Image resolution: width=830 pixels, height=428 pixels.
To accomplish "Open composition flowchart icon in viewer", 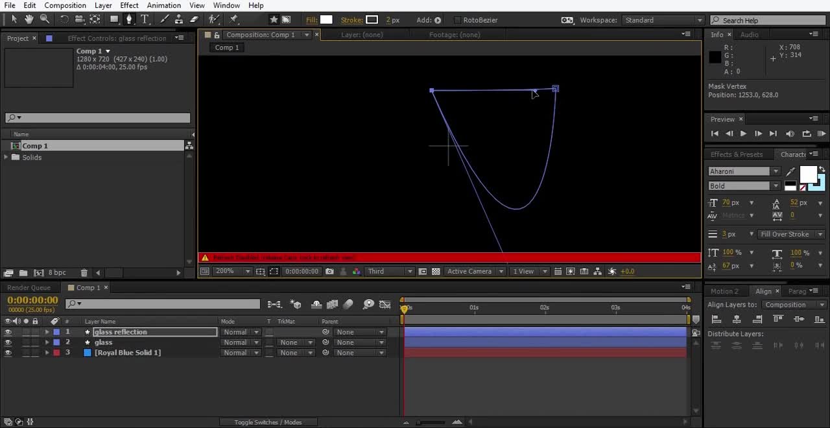I will pos(598,271).
